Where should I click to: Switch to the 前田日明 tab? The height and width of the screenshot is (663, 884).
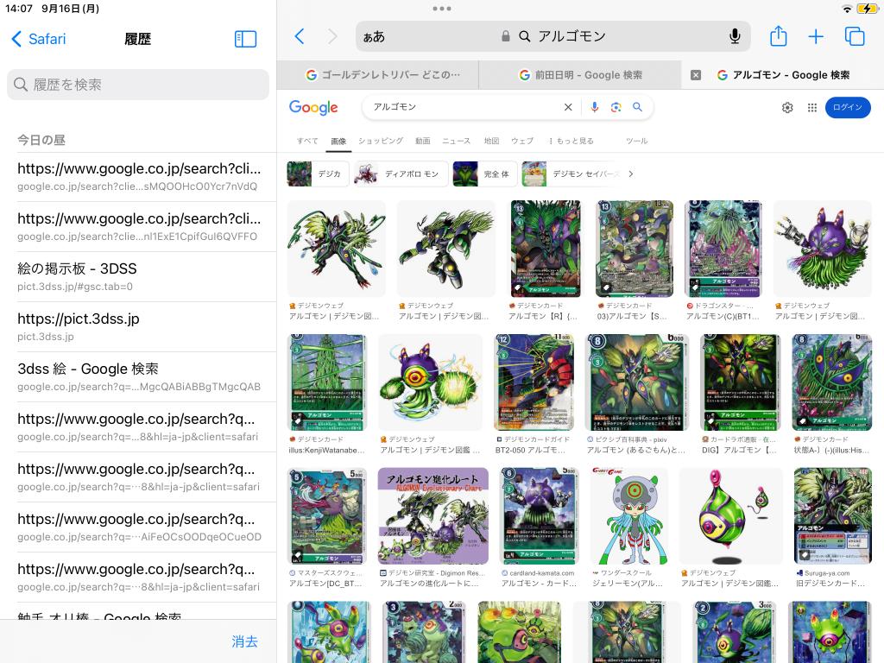click(x=580, y=75)
